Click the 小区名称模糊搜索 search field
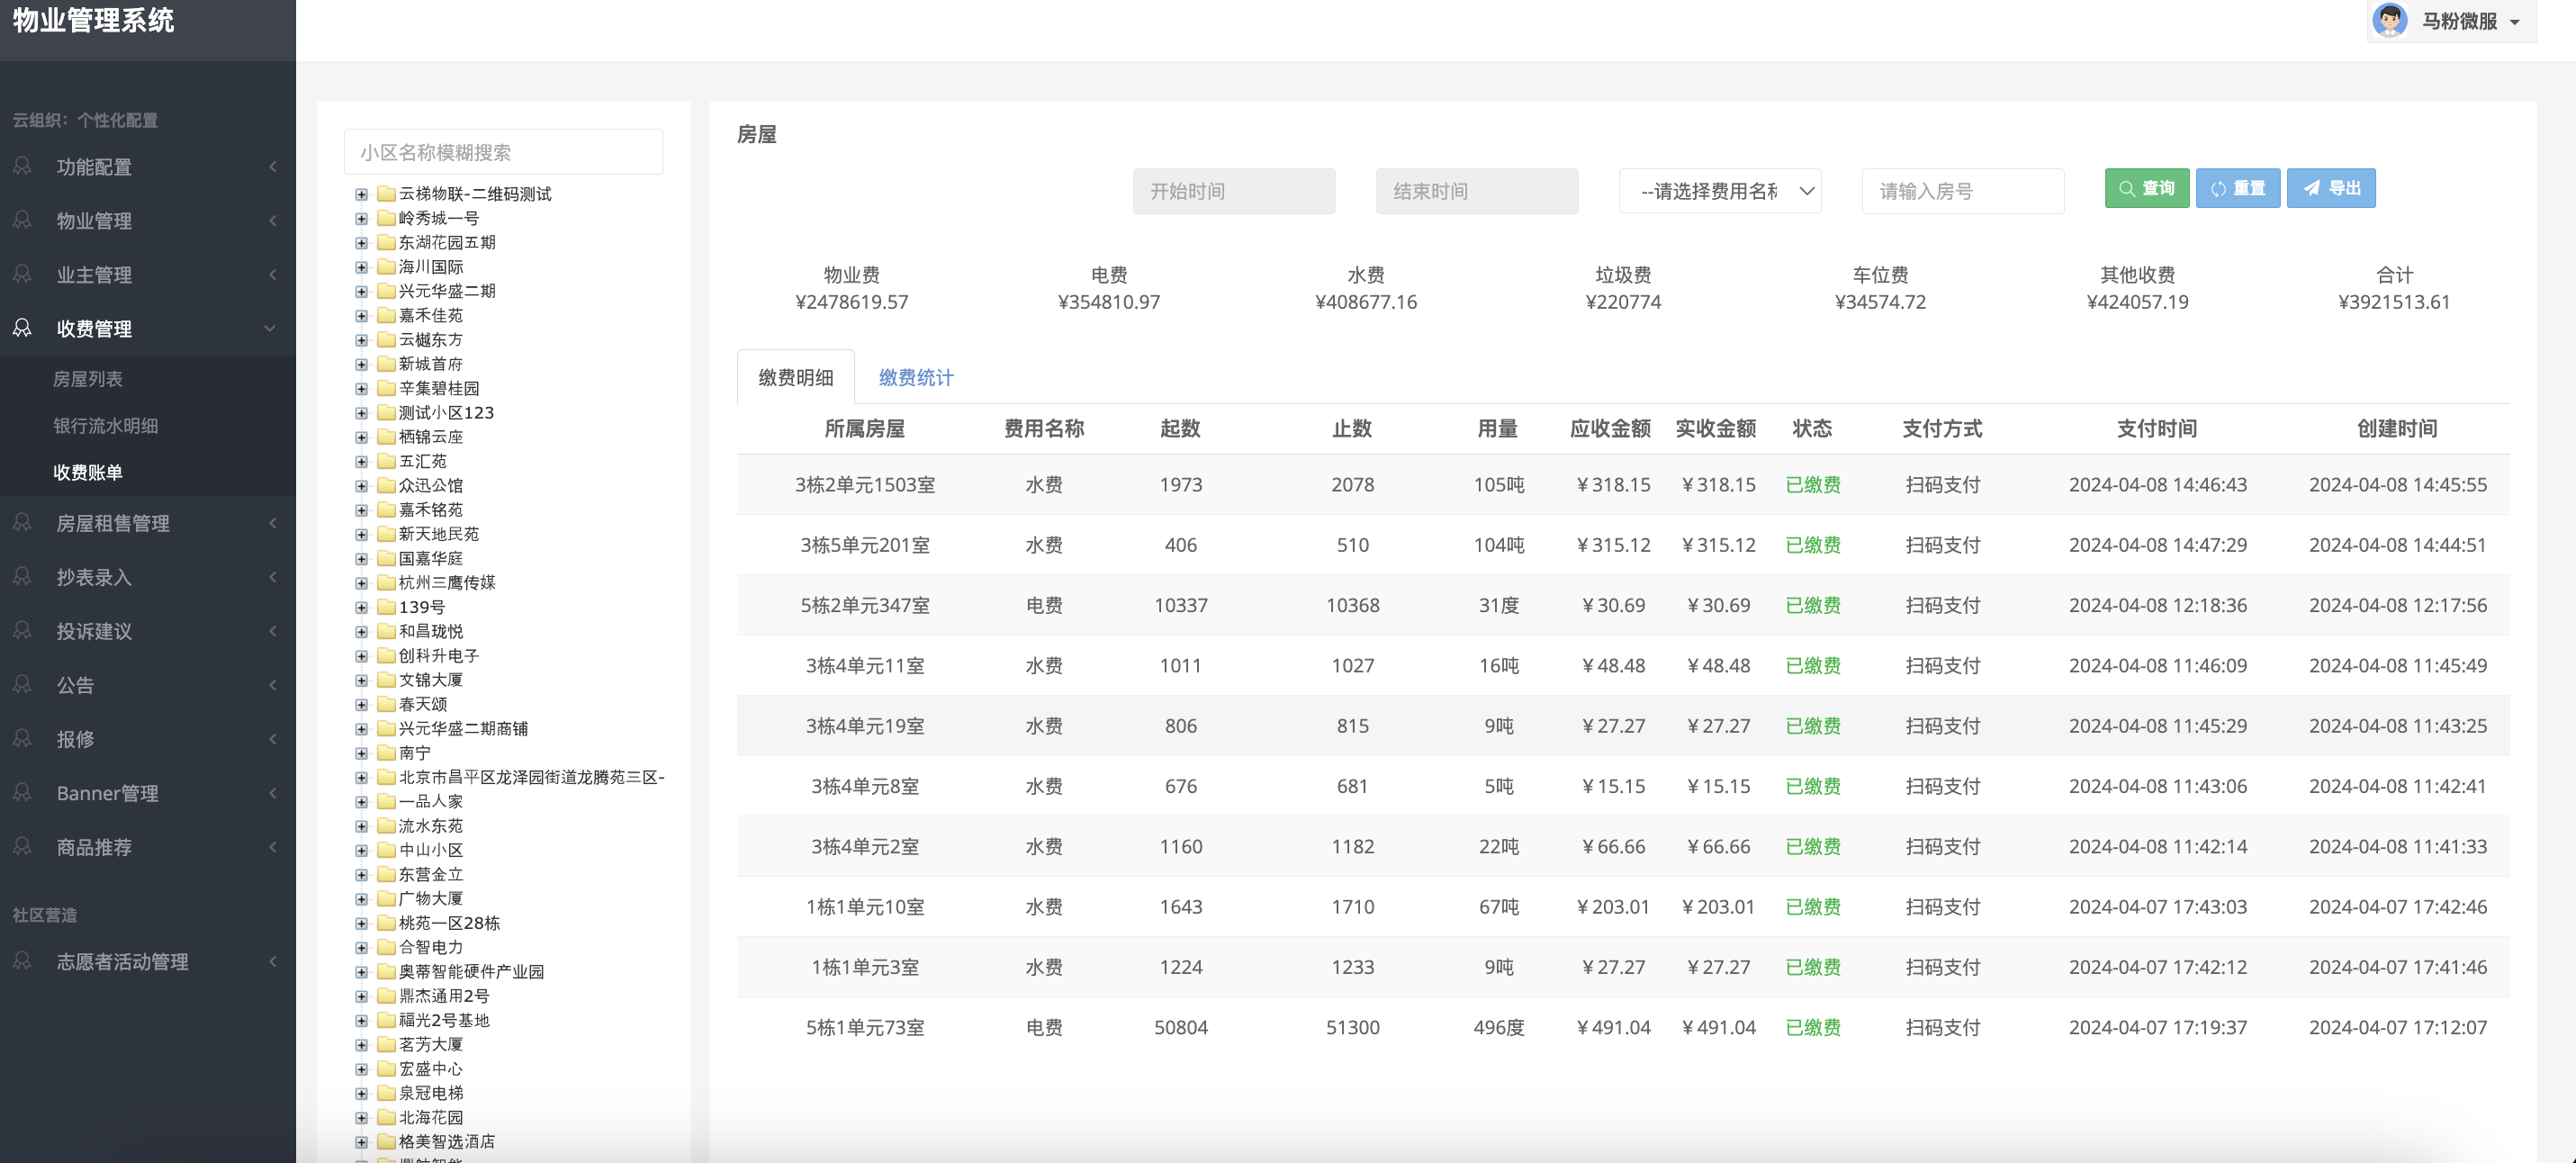 [x=503, y=152]
